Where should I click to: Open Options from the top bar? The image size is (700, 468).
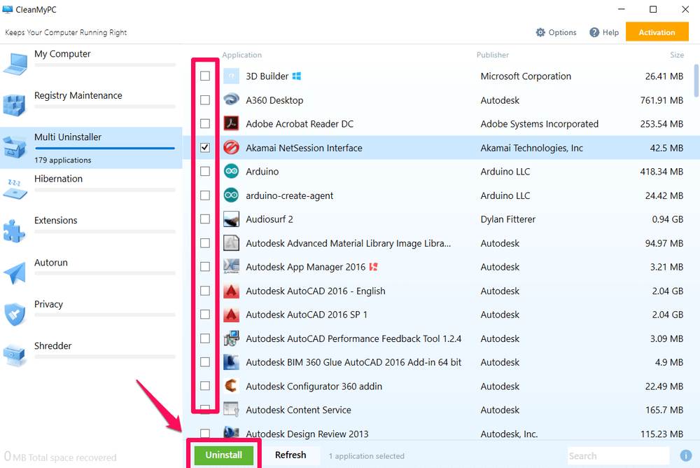(x=556, y=32)
